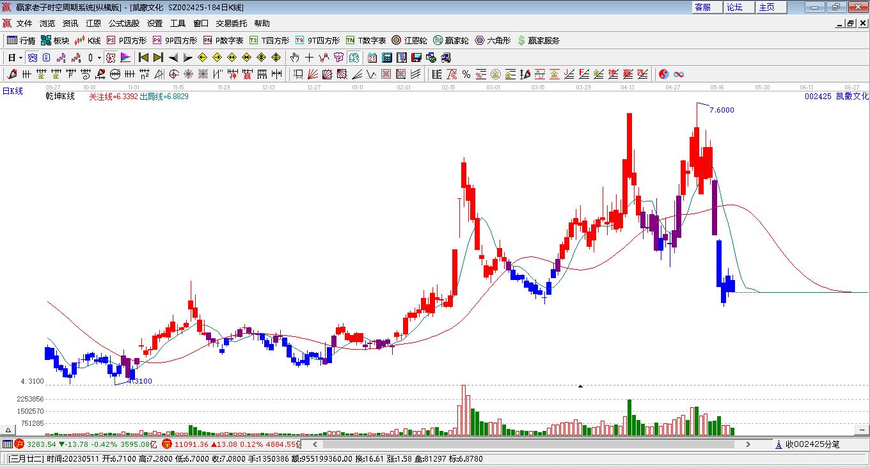Click the 出局线=6.8829 label
Image resolution: width=870 pixels, height=468 pixels.
(x=164, y=97)
